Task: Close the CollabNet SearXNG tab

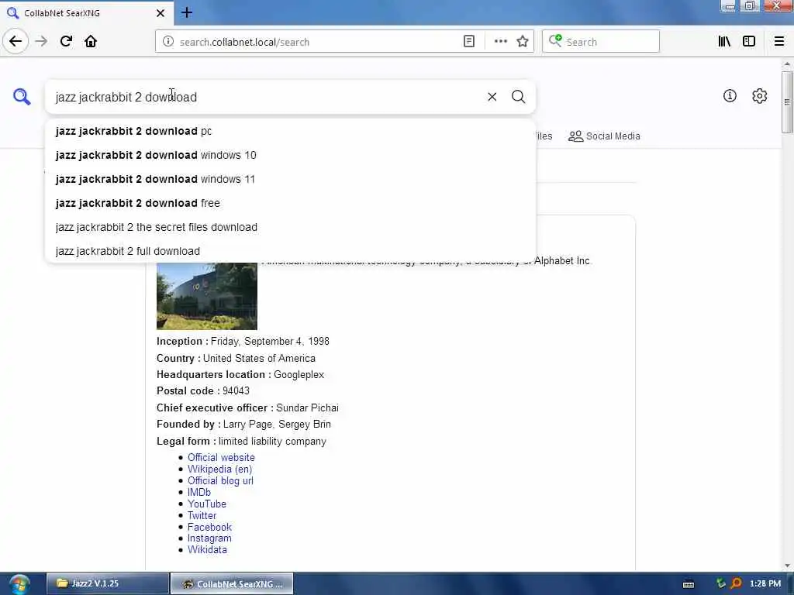Action: [x=161, y=13]
